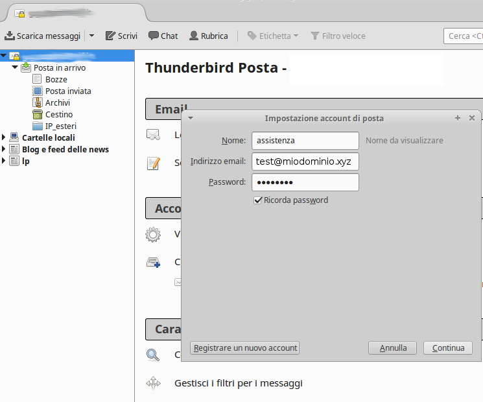Open Scrivi to compose message
The image size is (483, 402).
pyautogui.click(x=121, y=36)
